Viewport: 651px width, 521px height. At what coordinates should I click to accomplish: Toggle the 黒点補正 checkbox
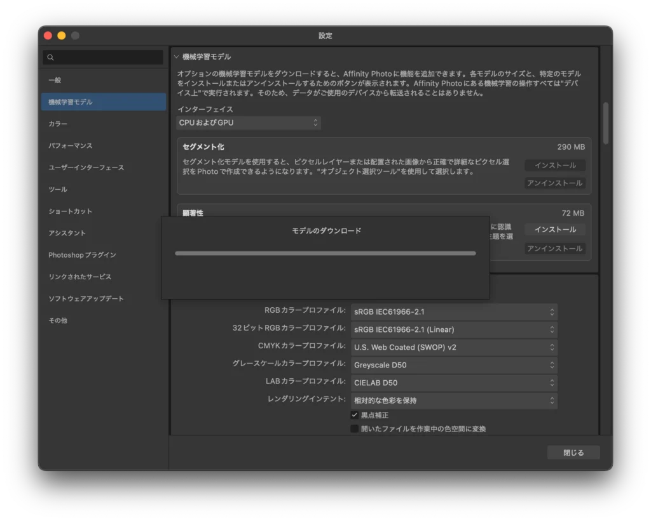355,415
